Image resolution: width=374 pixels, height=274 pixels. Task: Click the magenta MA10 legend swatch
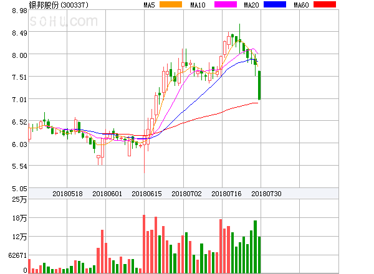pos(226,4)
